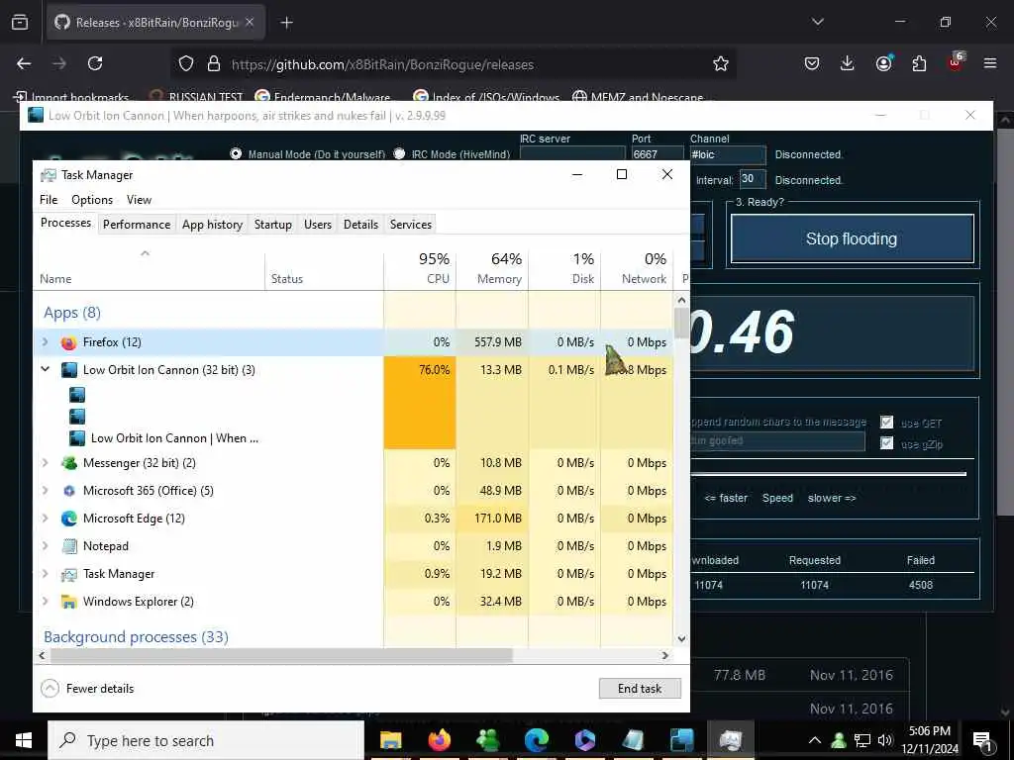Open the Firefox account icon
This screenshot has height=760, width=1014.
pos(883,63)
